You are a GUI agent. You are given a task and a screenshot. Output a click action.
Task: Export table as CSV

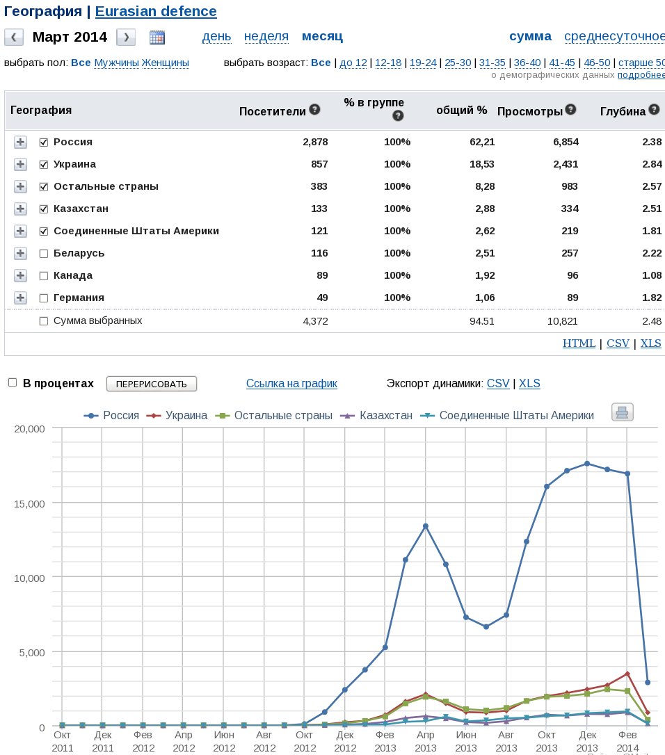(x=618, y=343)
